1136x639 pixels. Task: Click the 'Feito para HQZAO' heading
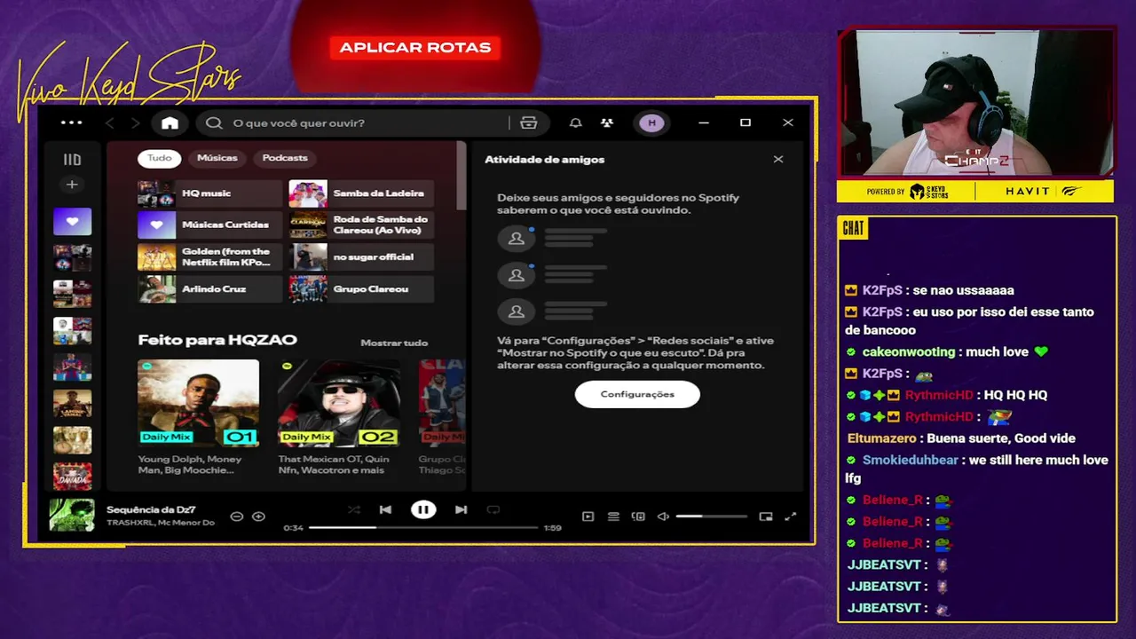(217, 340)
